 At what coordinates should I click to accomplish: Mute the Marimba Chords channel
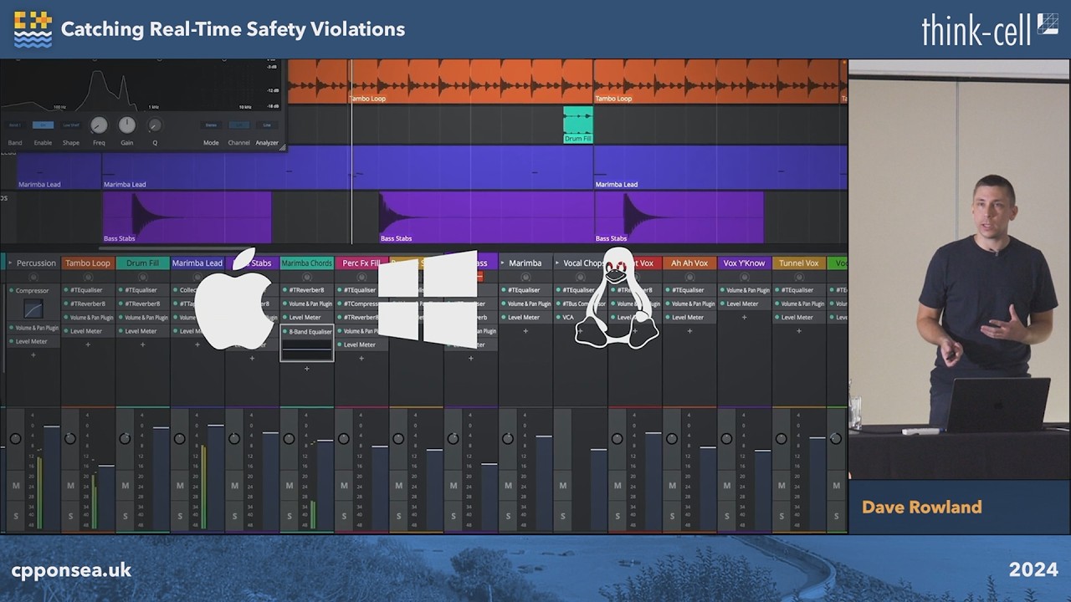coord(290,486)
